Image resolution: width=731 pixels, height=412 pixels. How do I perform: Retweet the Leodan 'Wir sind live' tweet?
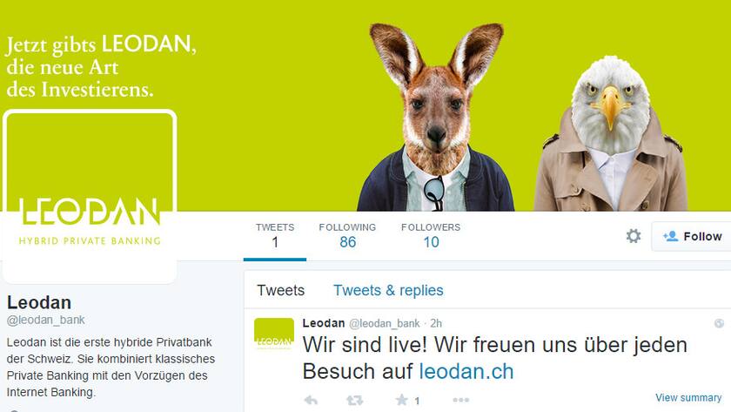click(x=355, y=401)
